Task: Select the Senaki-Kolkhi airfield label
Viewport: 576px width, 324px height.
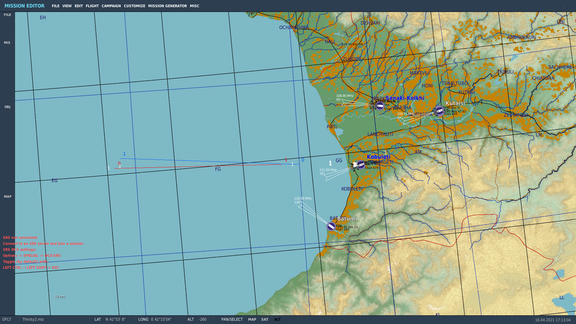Action: (405, 98)
